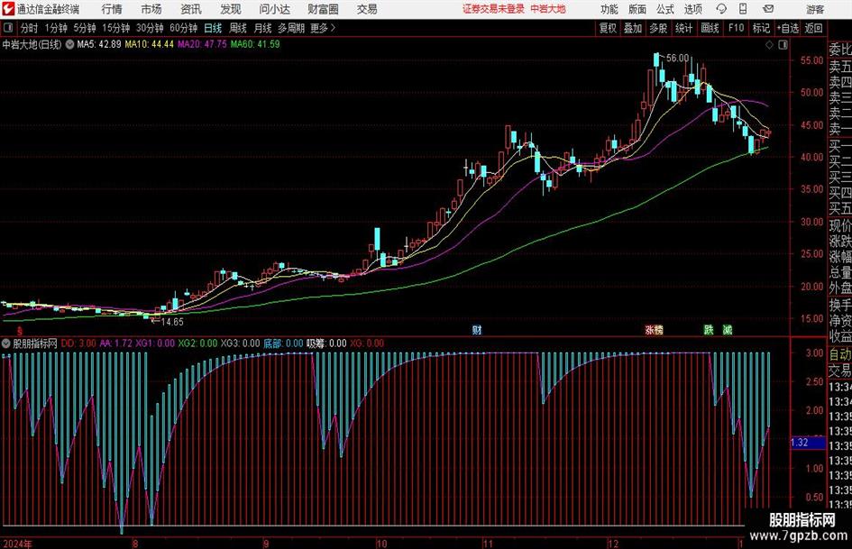Click the Tongdaxin red logo icon
The image size is (852, 549).
point(9,9)
